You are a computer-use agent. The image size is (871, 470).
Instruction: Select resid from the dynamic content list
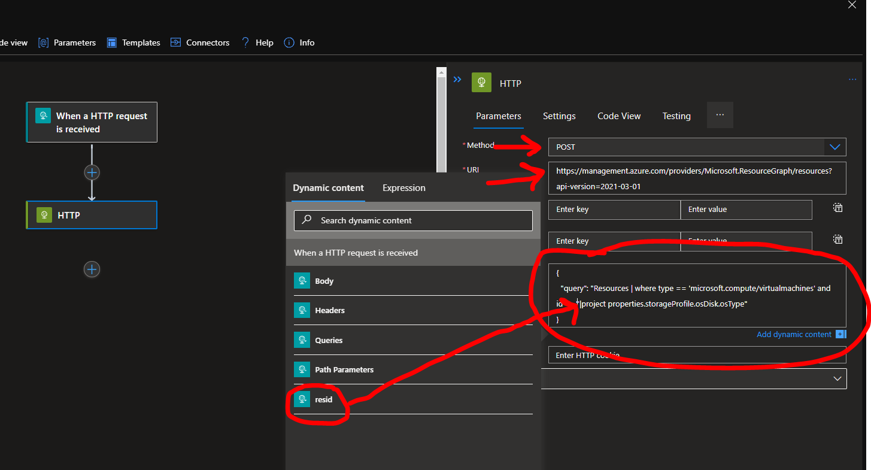click(323, 399)
